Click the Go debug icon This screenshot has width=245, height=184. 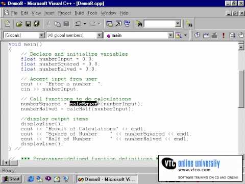point(232,35)
